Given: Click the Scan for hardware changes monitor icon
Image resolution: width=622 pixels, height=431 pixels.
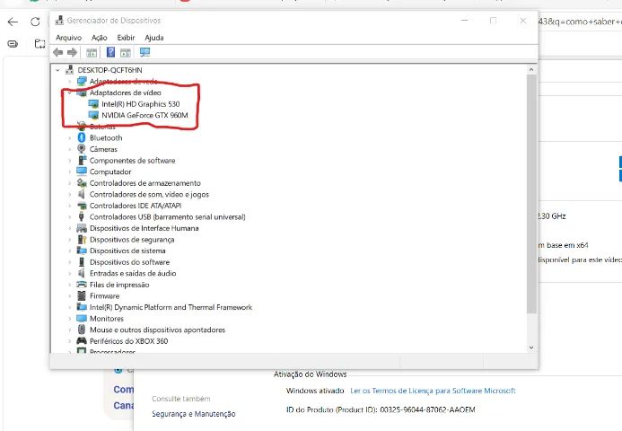Looking at the screenshot, I should coord(145,52).
